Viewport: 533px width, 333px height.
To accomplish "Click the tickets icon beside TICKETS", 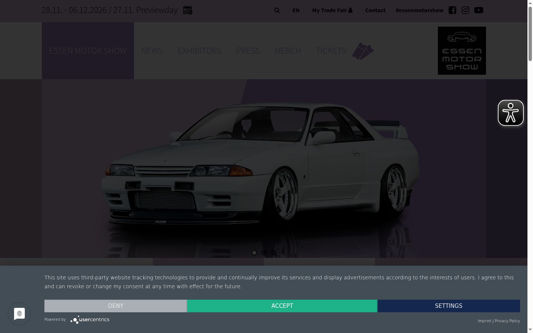I will (363, 51).
